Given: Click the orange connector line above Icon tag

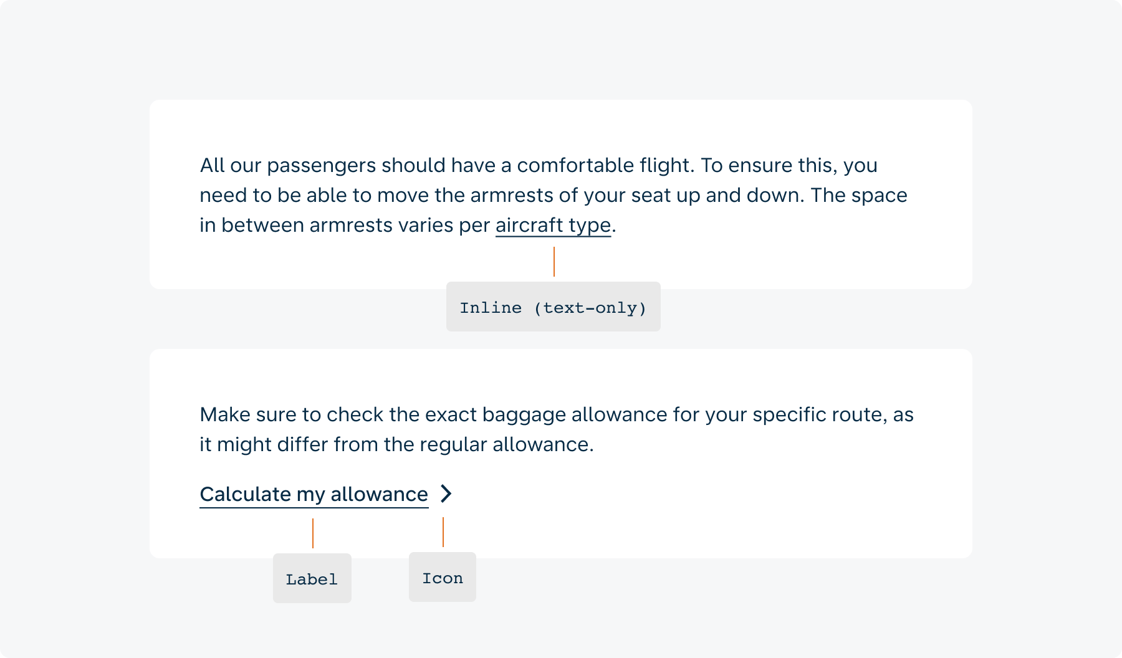Looking at the screenshot, I should pyautogui.click(x=443, y=532).
